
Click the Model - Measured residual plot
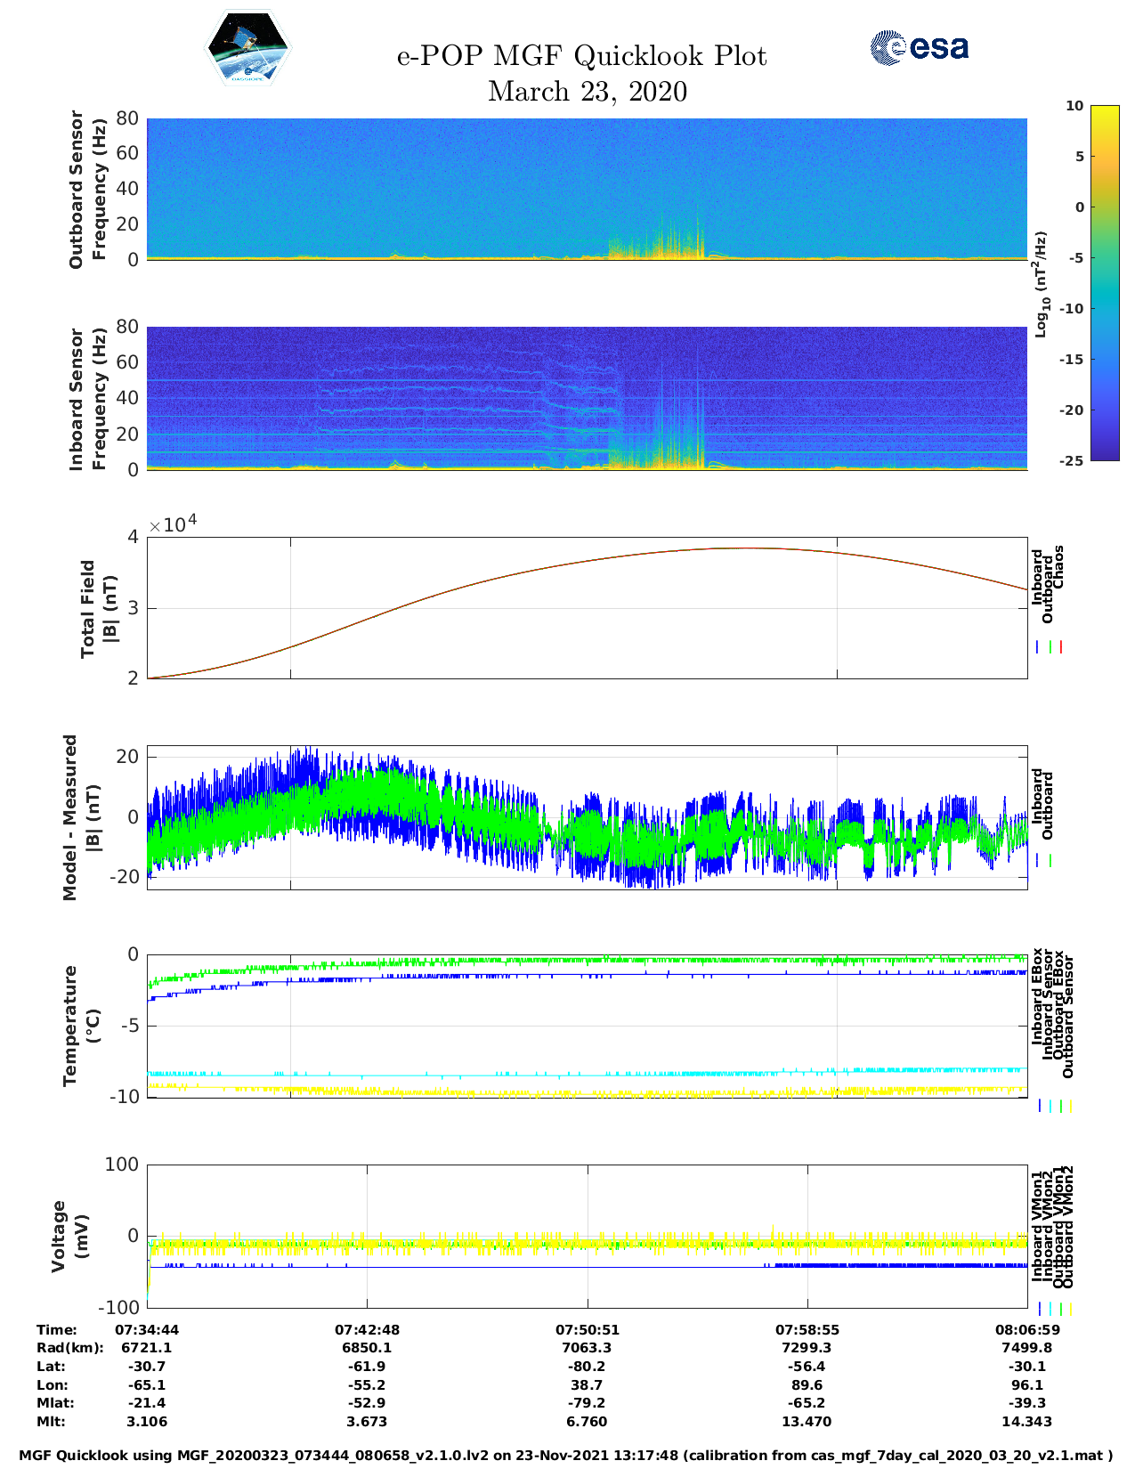tap(587, 817)
